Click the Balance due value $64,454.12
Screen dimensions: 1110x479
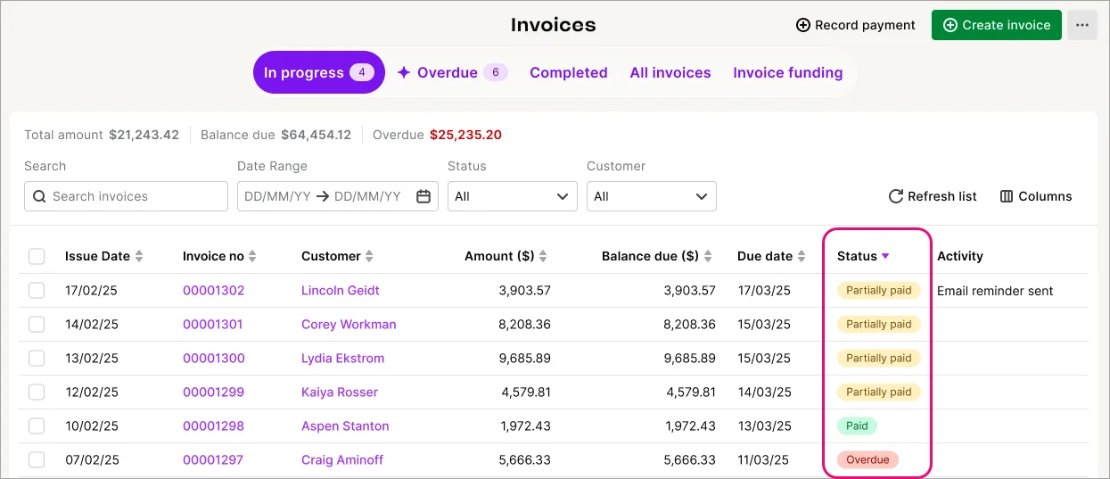point(316,135)
